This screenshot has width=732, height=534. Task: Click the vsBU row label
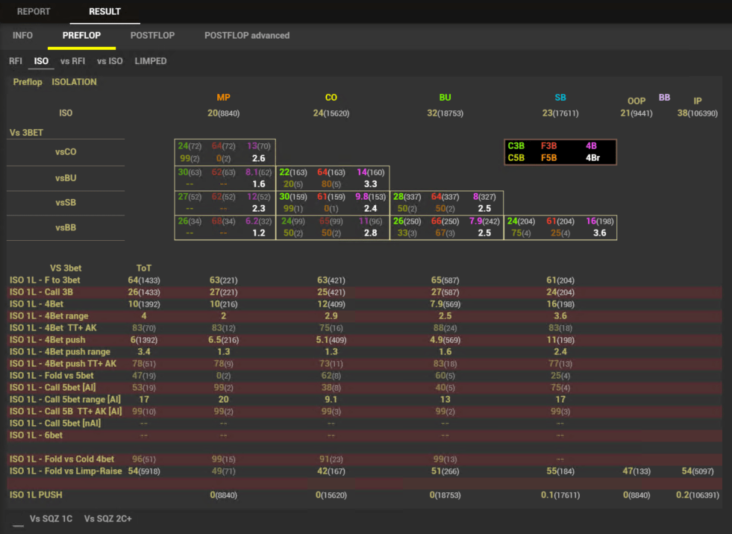tap(66, 178)
